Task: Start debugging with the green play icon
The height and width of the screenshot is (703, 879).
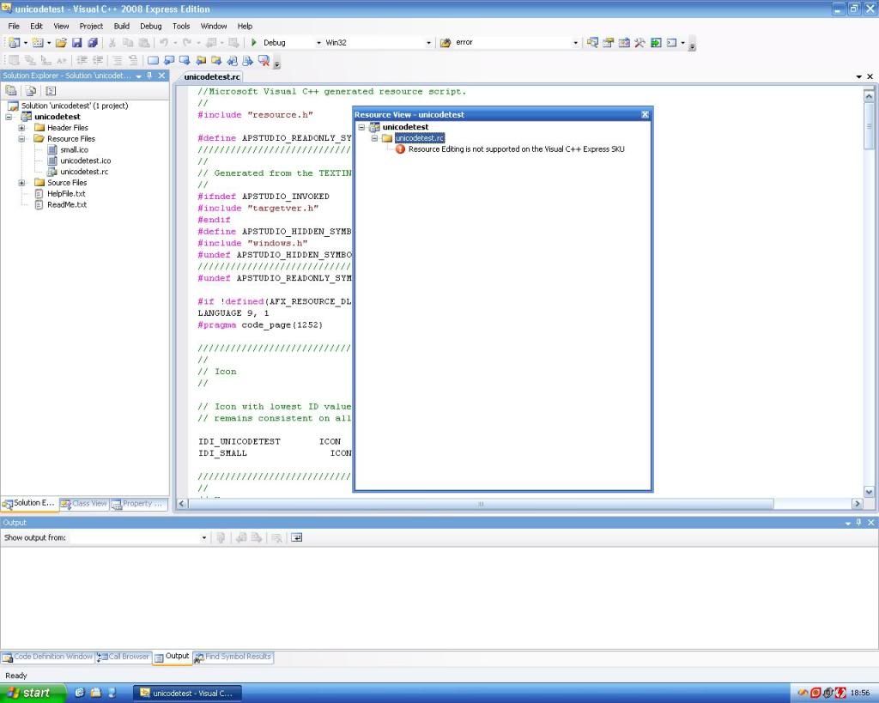Action: 254,43
